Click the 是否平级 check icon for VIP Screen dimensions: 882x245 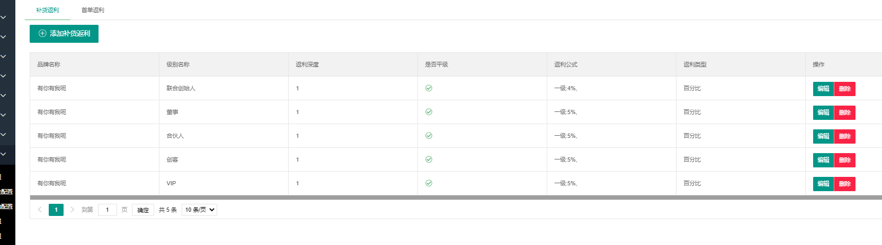click(429, 183)
